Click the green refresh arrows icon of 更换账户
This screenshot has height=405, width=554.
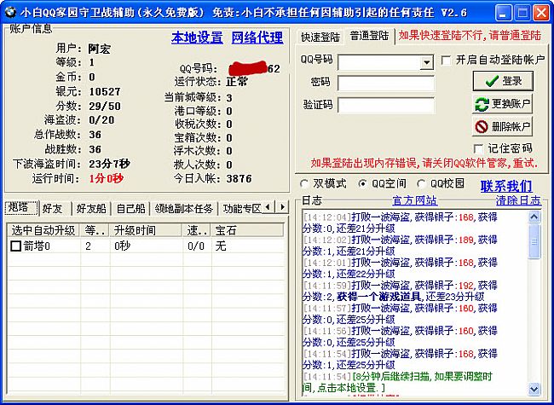[482, 104]
